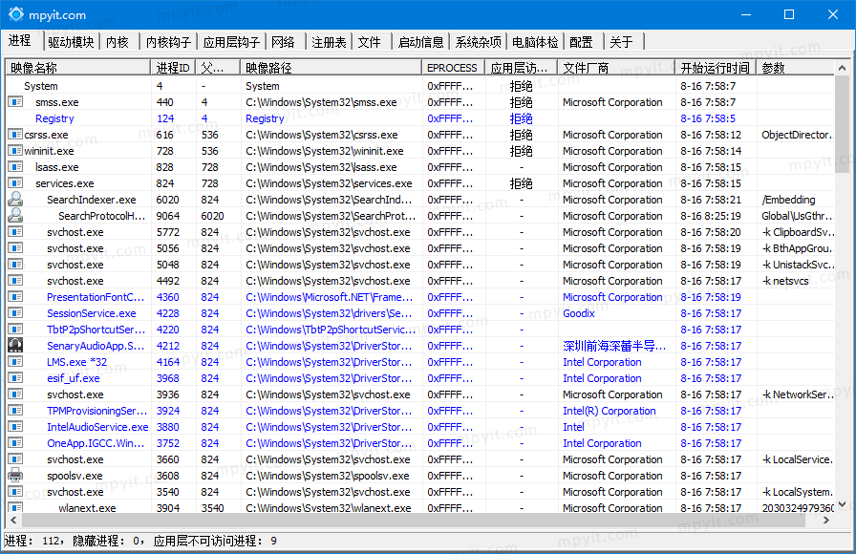The image size is (856, 554).
Task: Click the smss.exe process icon
Action: 15,102
